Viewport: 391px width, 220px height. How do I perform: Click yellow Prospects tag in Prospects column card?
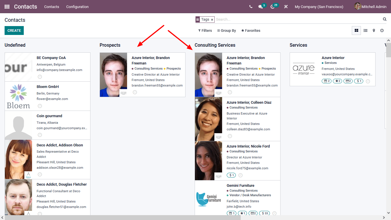(172, 68)
